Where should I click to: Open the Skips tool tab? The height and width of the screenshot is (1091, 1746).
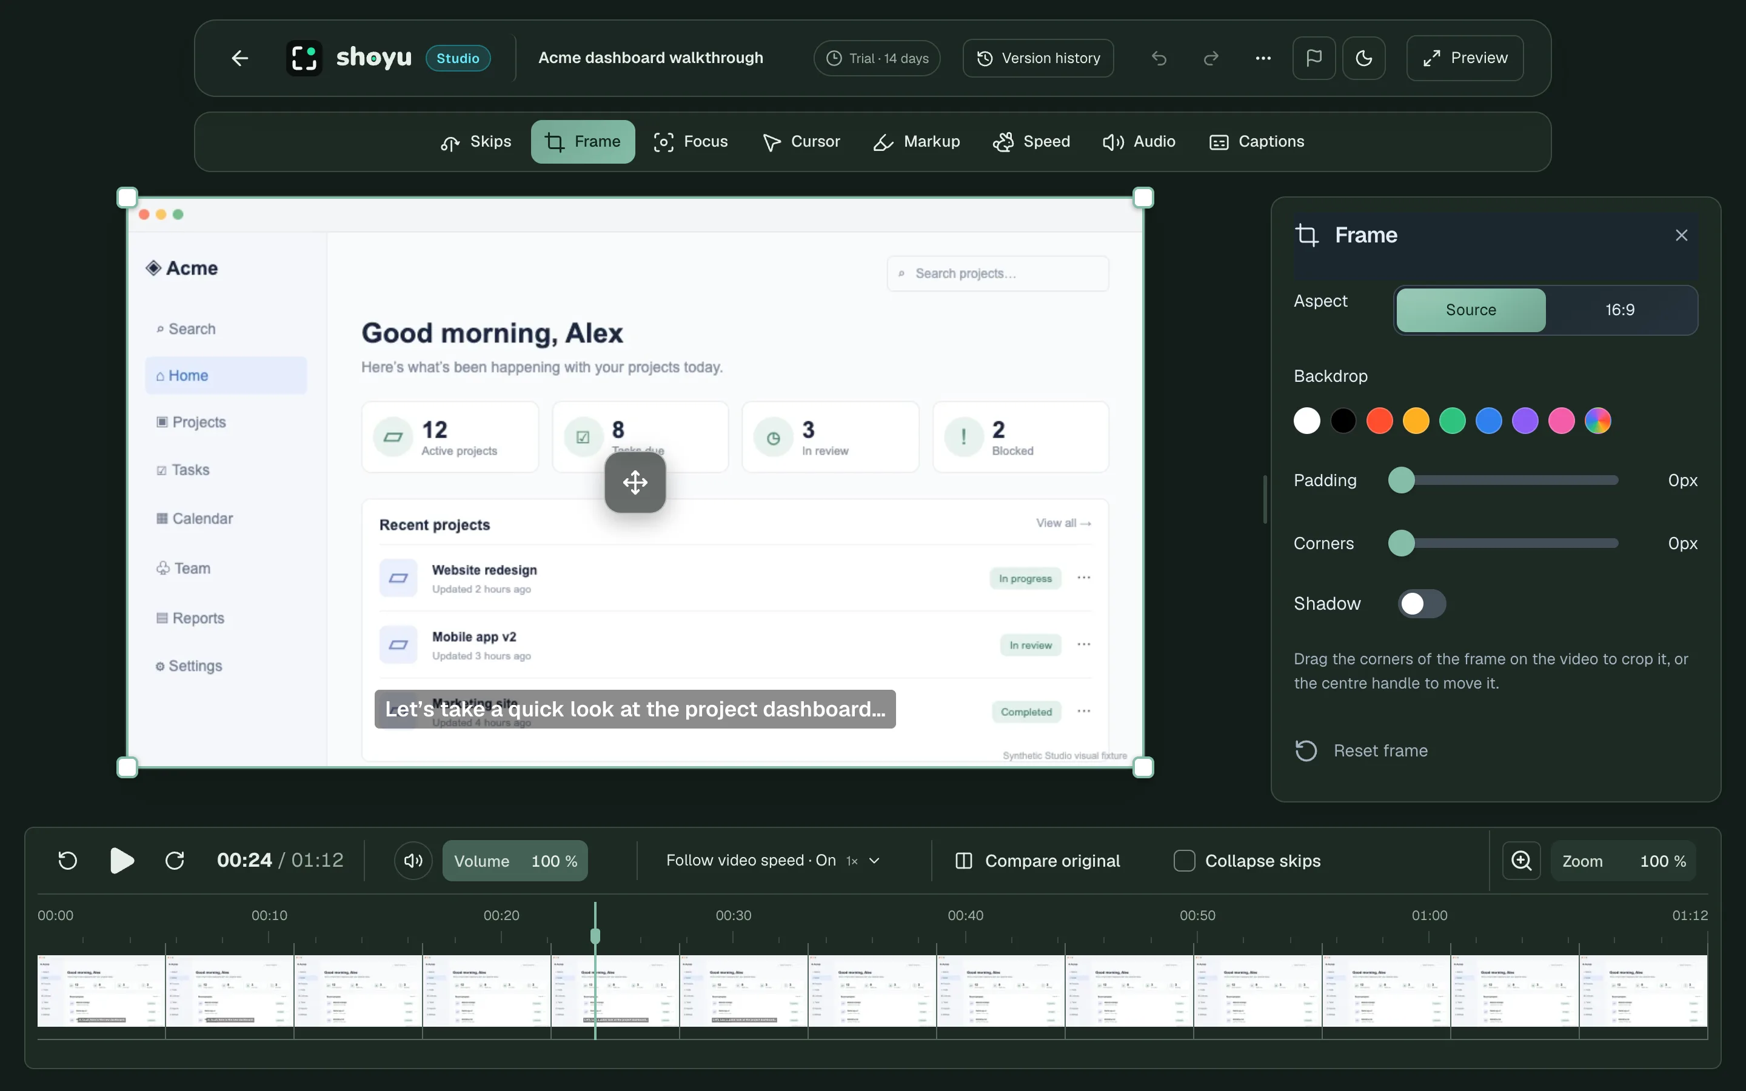(x=475, y=141)
